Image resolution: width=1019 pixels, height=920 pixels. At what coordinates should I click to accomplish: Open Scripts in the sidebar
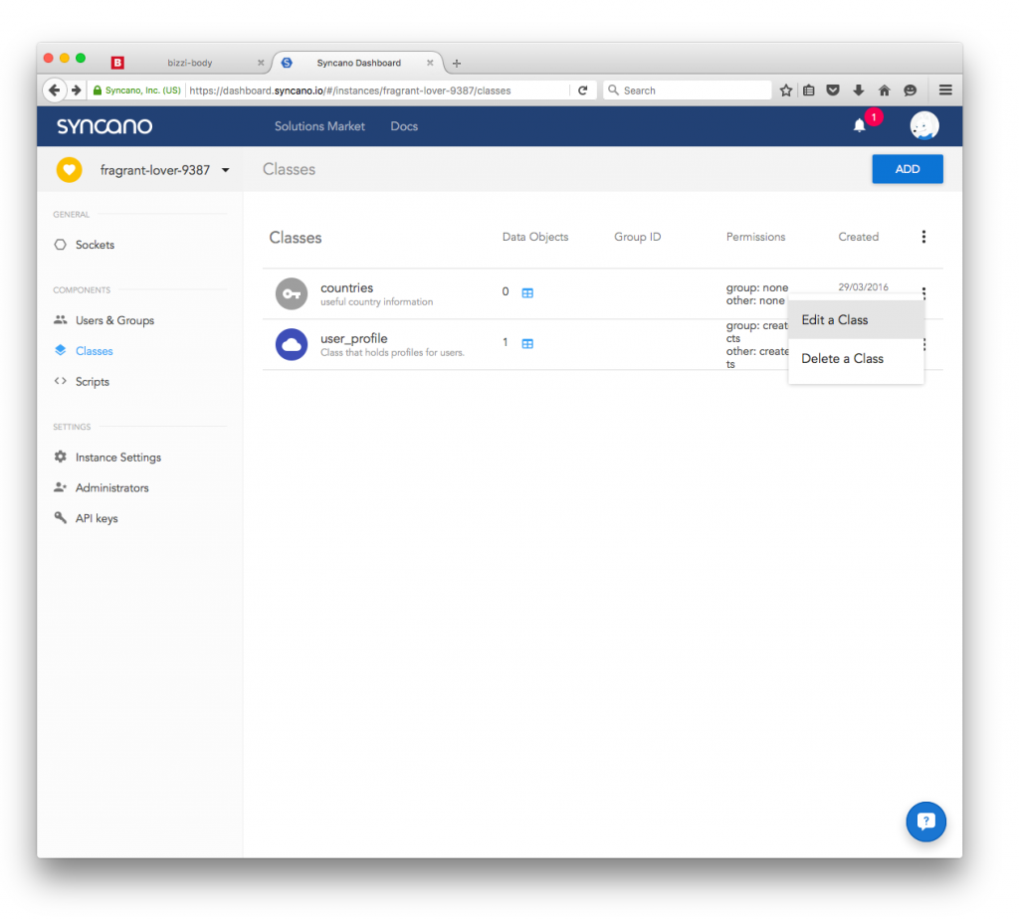tap(93, 381)
